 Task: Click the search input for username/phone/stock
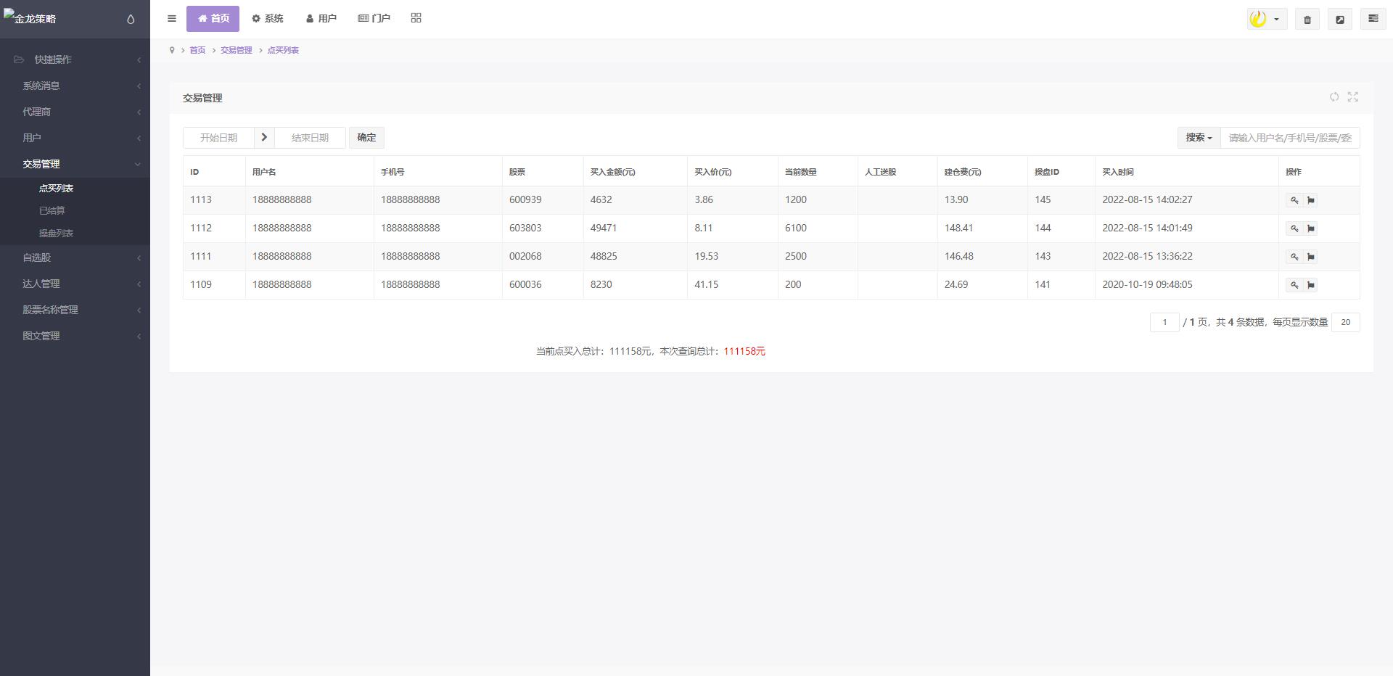click(1289, 138)
